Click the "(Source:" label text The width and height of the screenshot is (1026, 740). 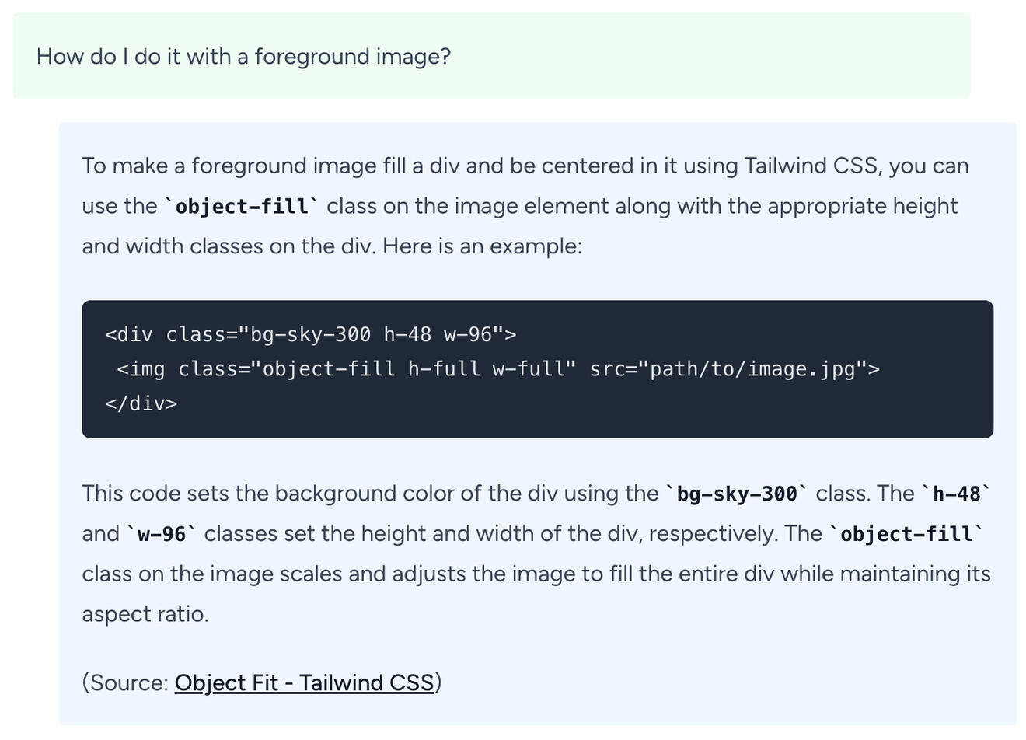coord(125,682)
